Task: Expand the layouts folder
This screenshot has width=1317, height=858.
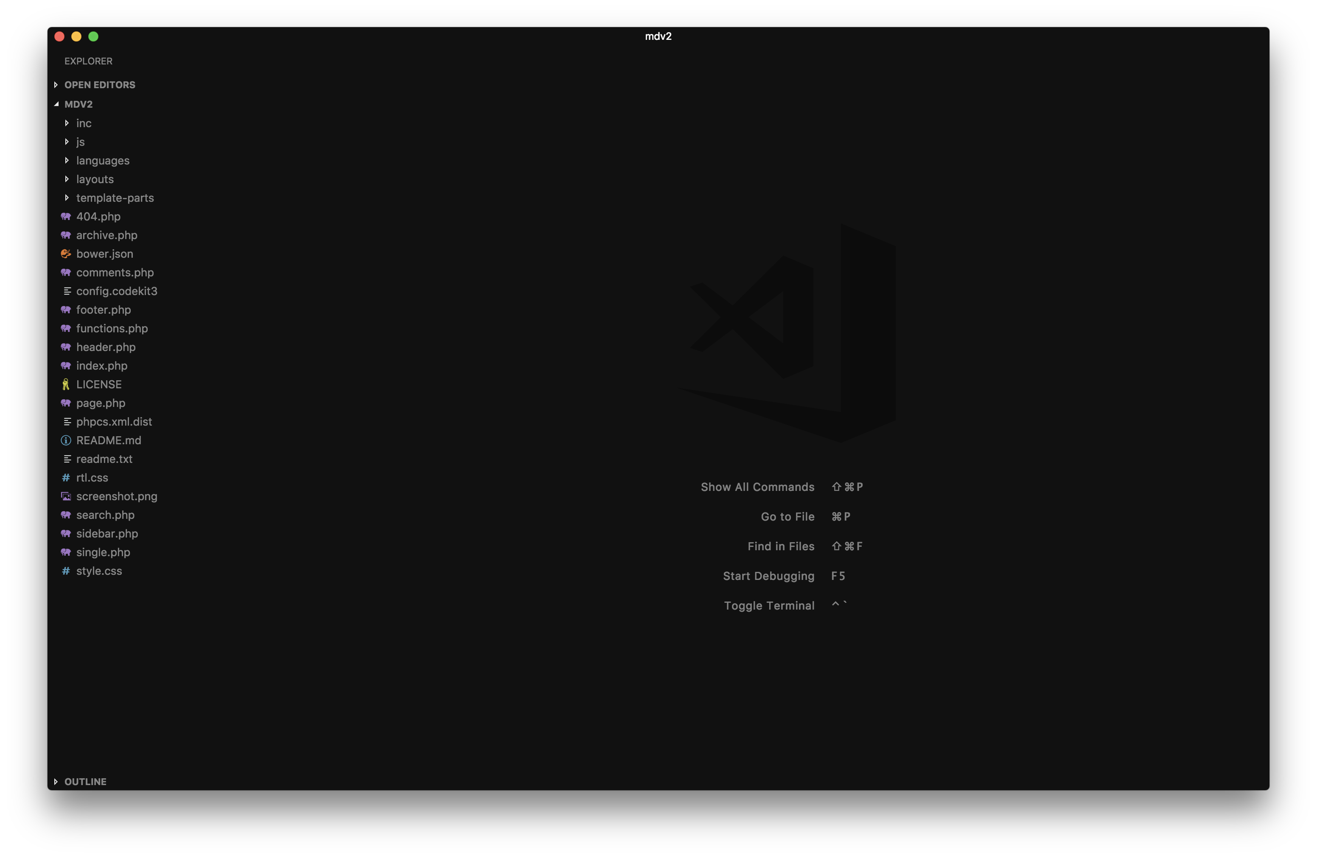Action: click(67, 179)
